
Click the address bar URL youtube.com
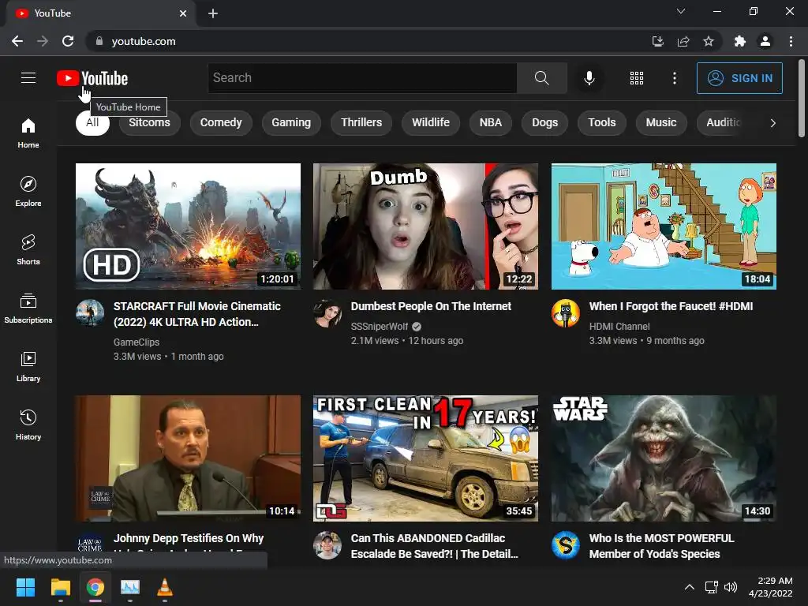144,41
